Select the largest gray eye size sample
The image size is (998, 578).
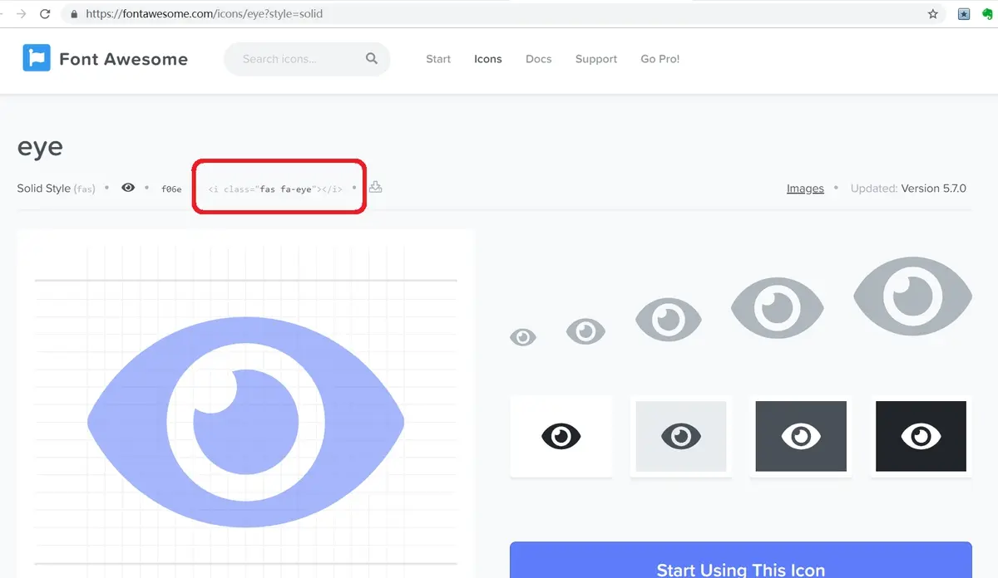point(912,296)
